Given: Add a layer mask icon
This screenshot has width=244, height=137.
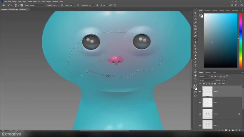Looking at the screenshot, I should pos(226,130).
